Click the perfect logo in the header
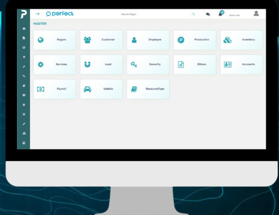The width and height of the screenshot is (279, 215). point(60,14)
